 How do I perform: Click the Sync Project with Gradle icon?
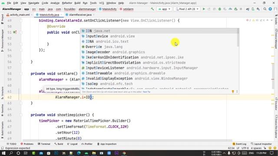tap(248, 9)
